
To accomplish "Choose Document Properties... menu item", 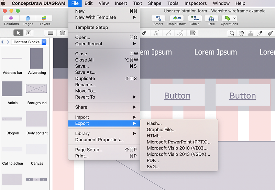I will pyautogui.click(x=104, y=139).
